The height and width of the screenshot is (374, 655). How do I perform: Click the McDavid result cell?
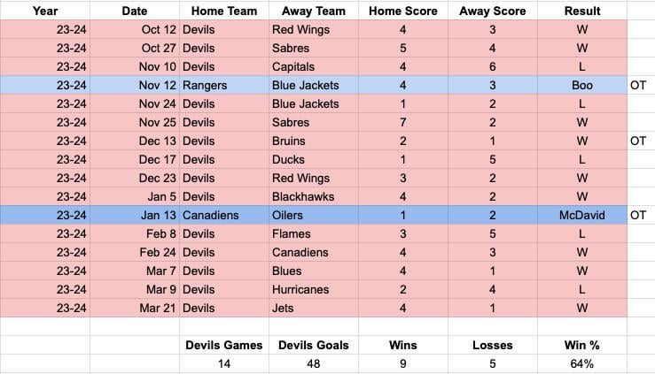(582, 216)
